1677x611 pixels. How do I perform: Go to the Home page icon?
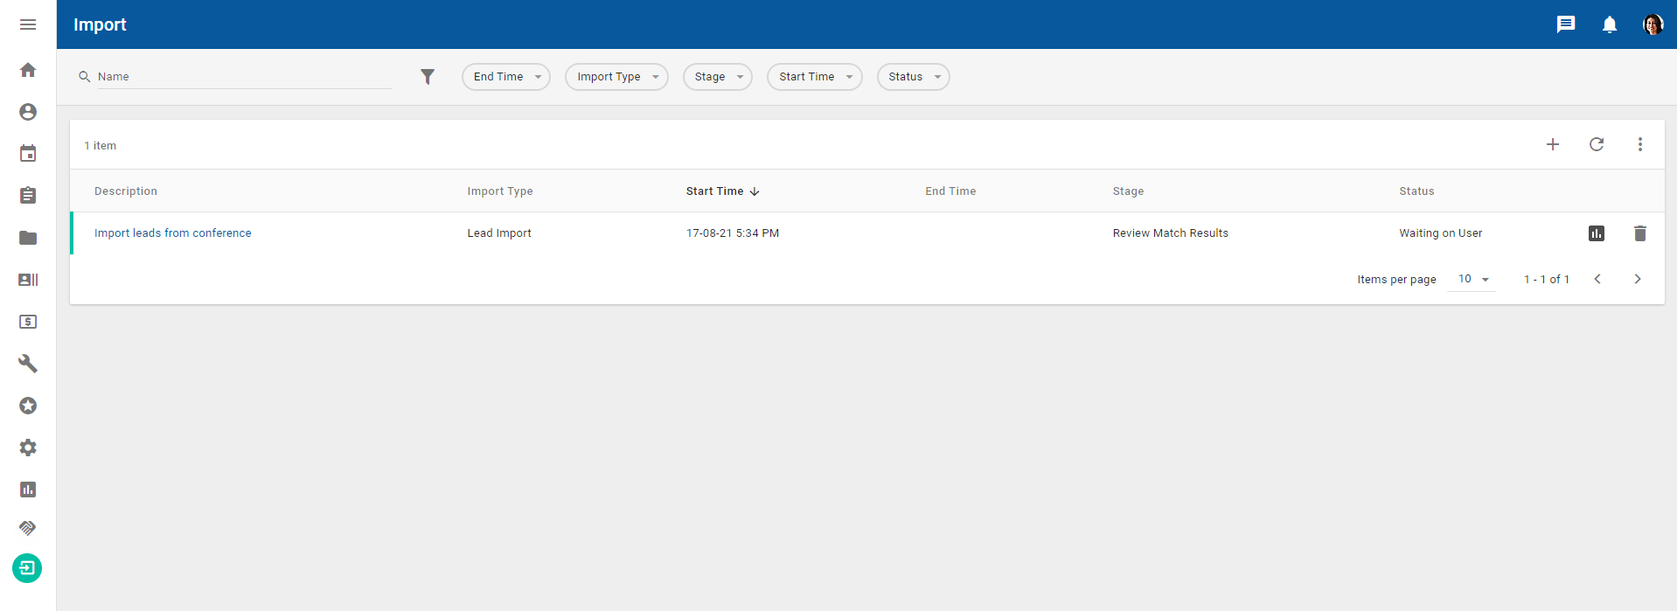tap(28, 70)
